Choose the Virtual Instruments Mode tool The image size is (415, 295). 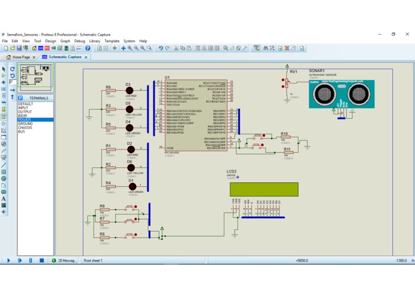[x=4, y=157]
